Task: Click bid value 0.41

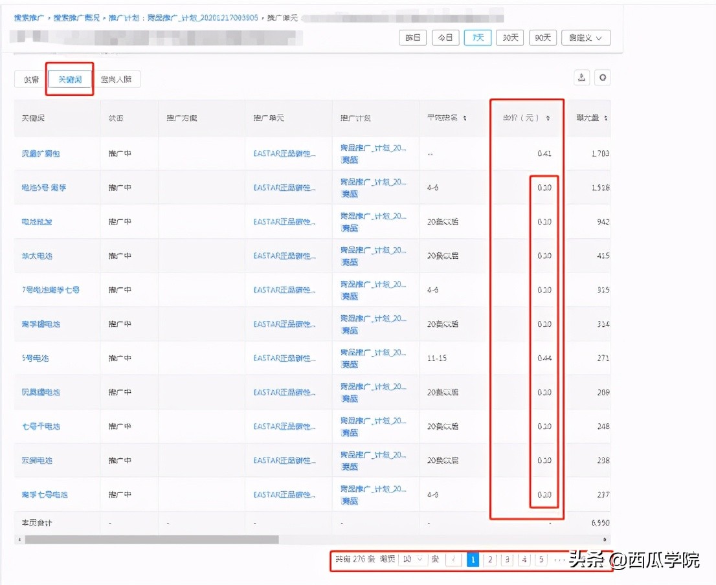Action: click(x=544, y=154)
